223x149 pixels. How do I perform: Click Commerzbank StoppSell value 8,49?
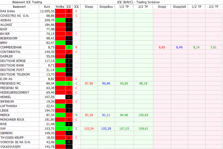(179, 47)
